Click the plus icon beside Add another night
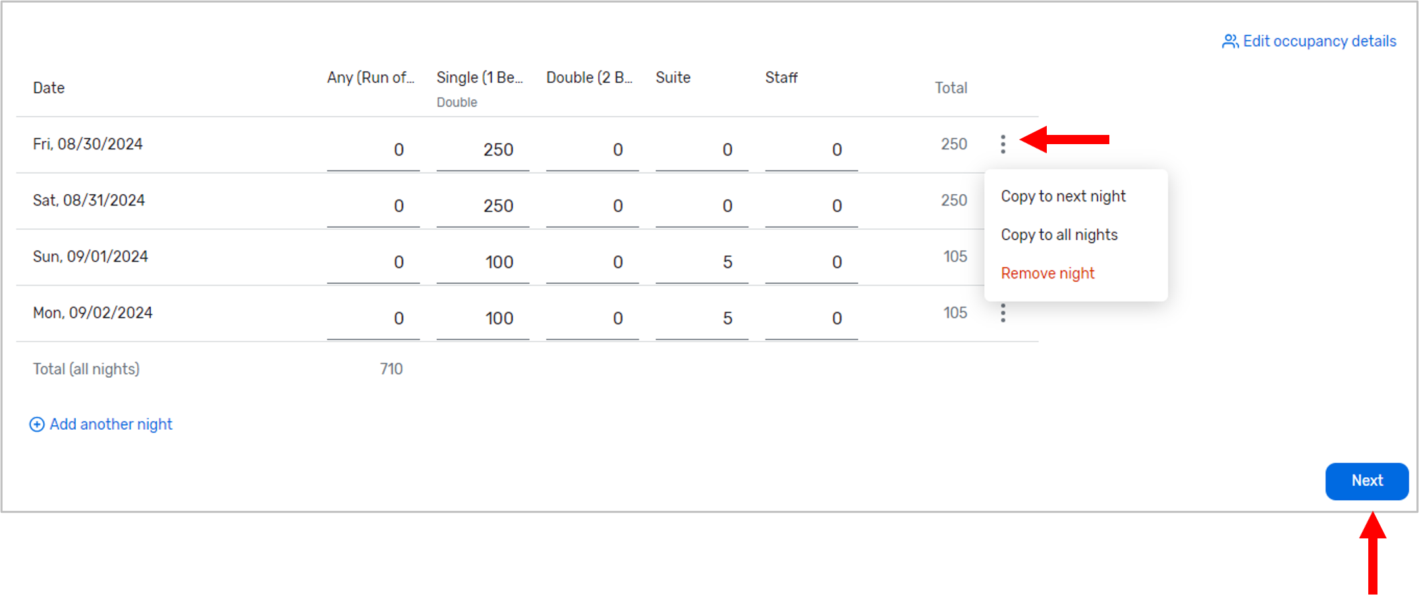 pos(37,425)
